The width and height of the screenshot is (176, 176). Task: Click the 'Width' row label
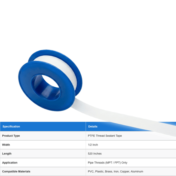pos(6,145)
